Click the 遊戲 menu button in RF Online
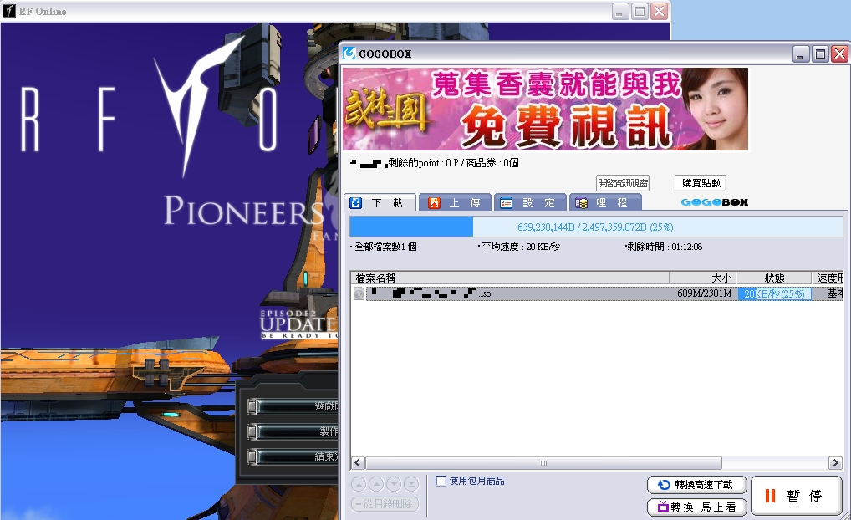 [x=293, y=406]
